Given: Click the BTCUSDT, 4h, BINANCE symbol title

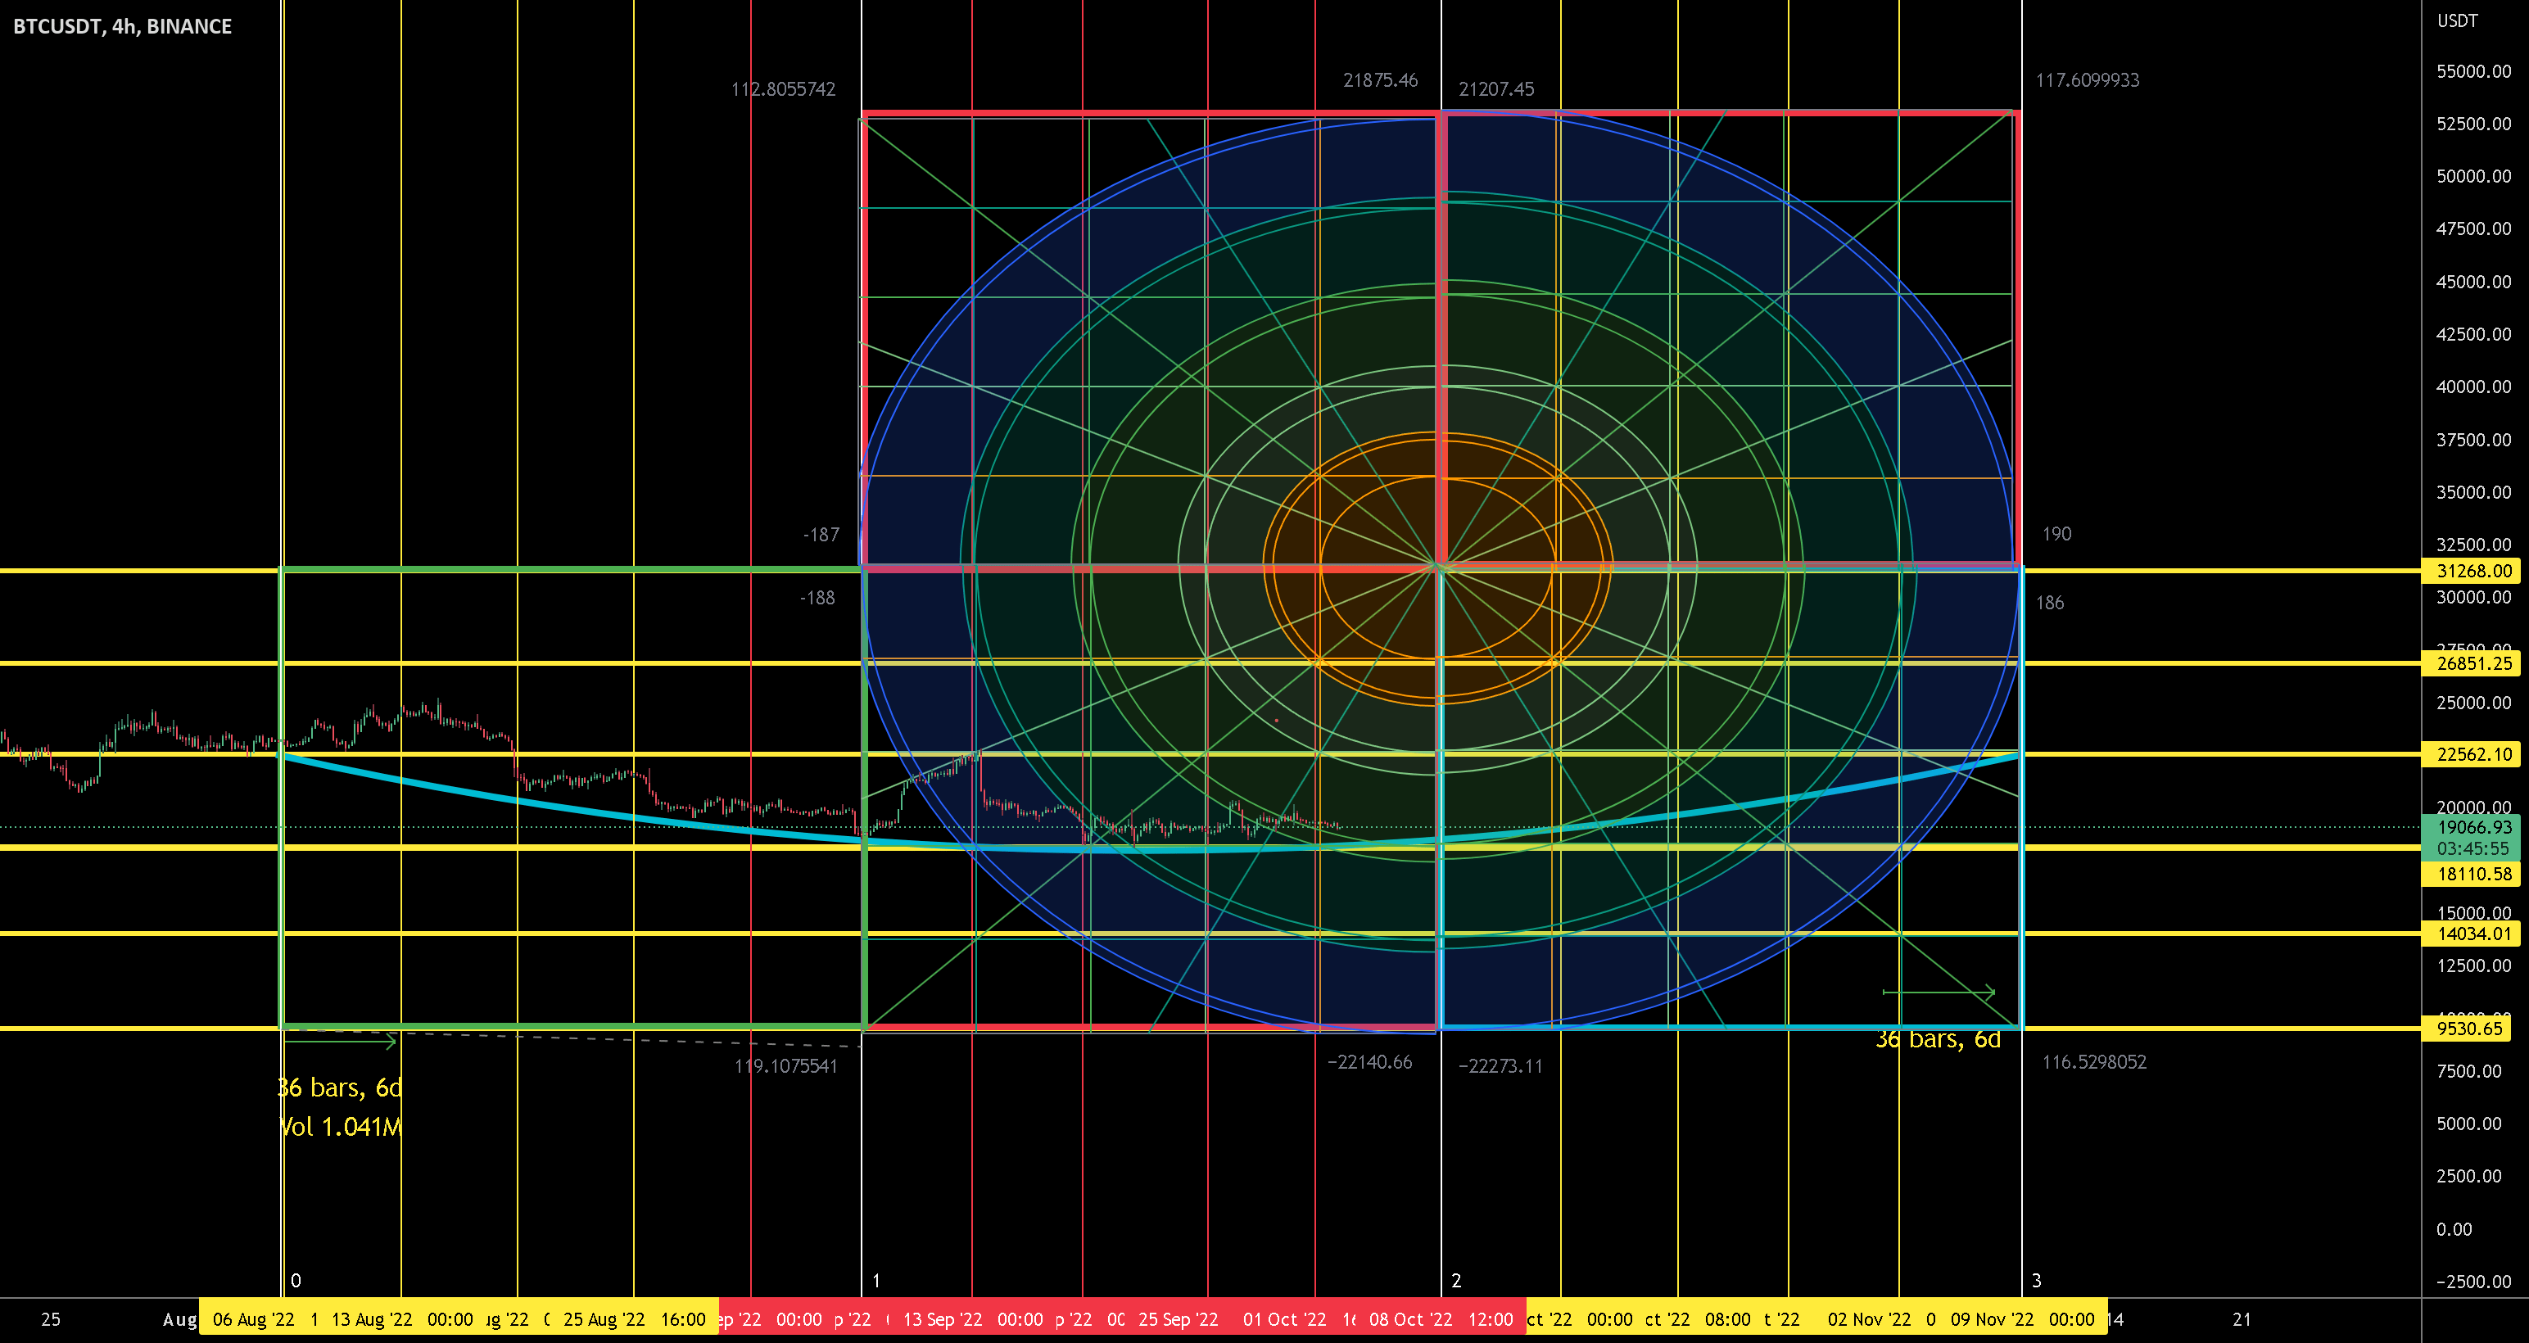Looking at the screenshot, I should (123, 26).
